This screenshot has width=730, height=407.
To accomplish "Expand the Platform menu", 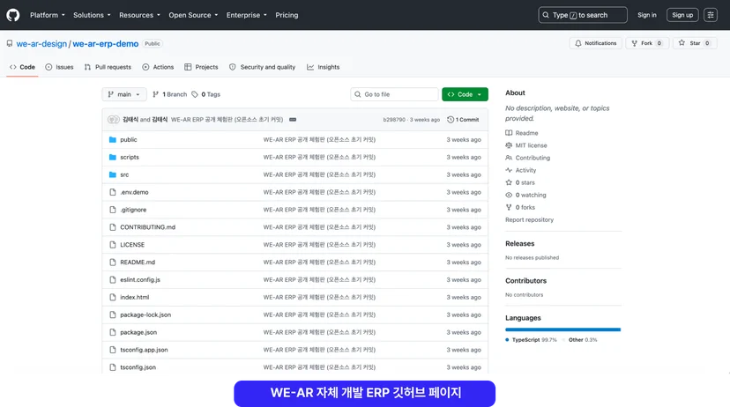I will coord(48,15).
